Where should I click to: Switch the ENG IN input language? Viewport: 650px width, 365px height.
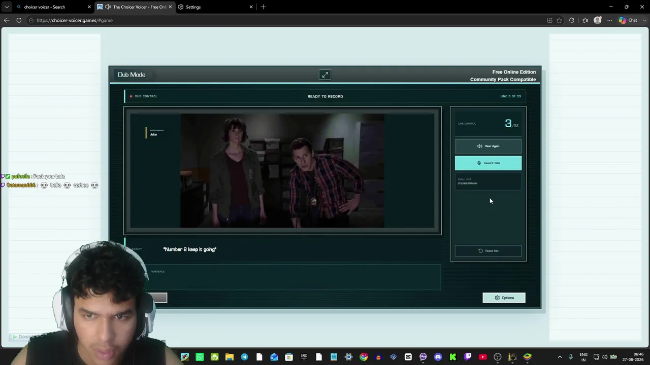(583, 357)
